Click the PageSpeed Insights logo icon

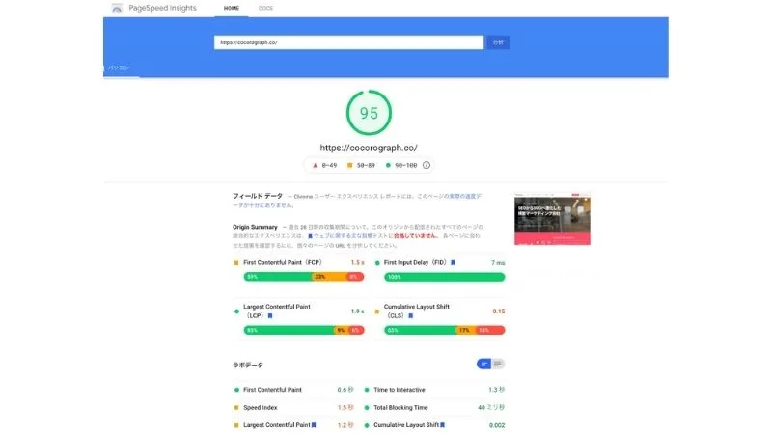point(117,9)
